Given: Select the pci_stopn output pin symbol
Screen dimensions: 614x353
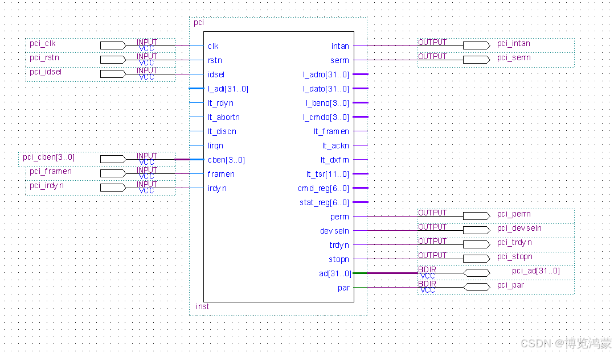Looking at the screenshot, I should (477, 259).
